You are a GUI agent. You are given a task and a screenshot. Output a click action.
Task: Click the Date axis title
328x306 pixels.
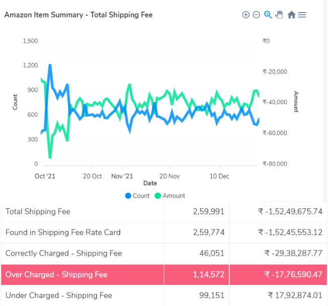150,183
